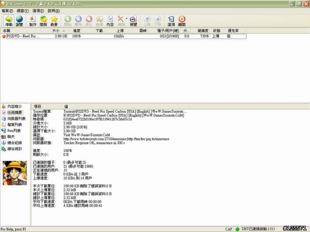Click the 值 column header in details
Image resolution: width=310 pixels, height=232 pixels.
pos(125,106)
